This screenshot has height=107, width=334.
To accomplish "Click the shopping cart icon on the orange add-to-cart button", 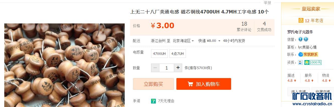I will (x=190, y=84).
